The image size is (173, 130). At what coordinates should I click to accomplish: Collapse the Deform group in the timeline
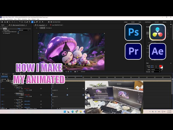(x=13, y=86)
